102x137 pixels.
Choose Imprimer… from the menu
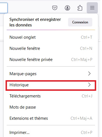coord(51,133)
